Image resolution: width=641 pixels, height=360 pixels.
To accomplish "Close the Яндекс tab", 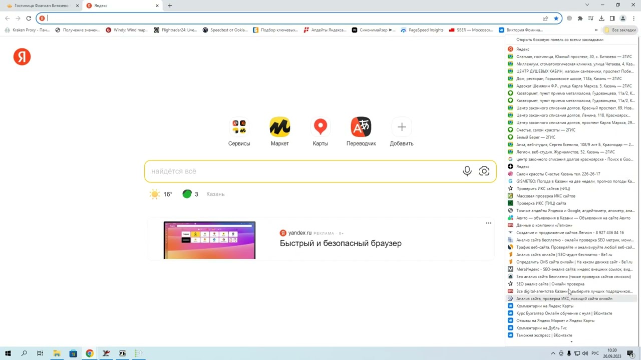I will (157, 5).
